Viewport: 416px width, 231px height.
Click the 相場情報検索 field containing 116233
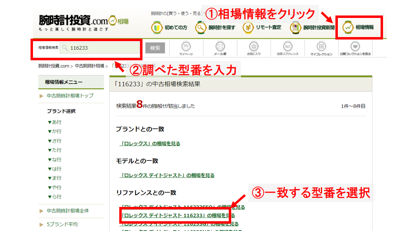[x=100, y=48]
